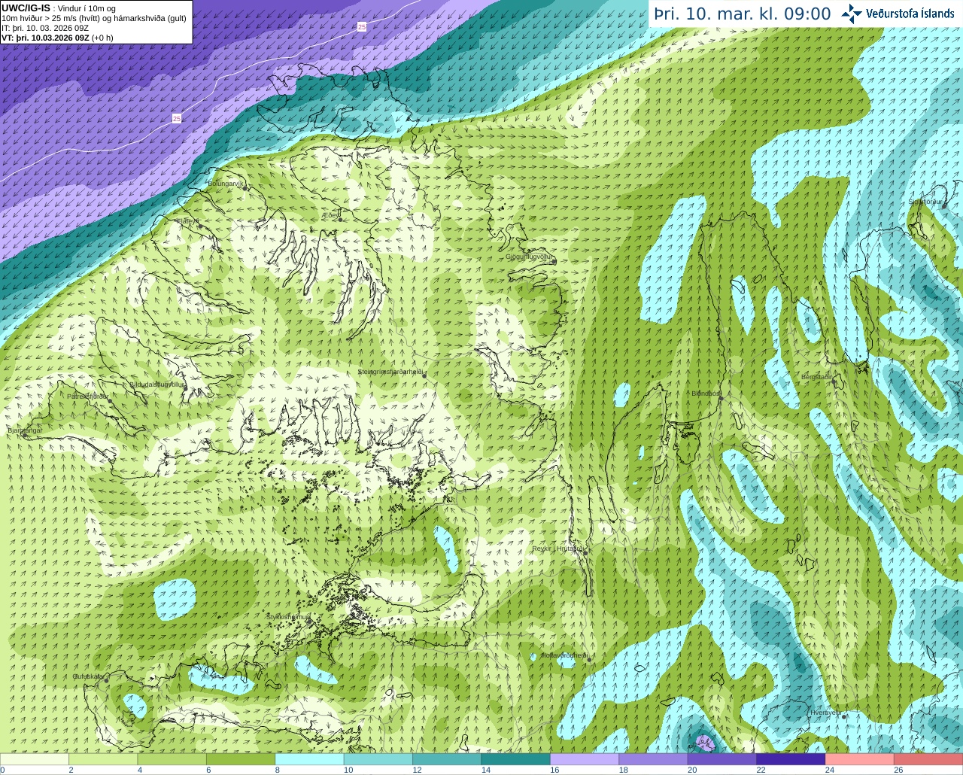963x775 pixels.
Task: Click the Bolungarvík station label
Action: point(226,184)
